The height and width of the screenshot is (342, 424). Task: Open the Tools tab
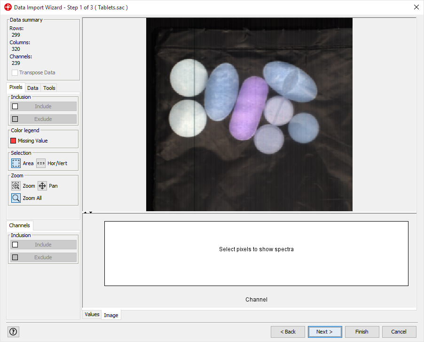coord(49,88)
